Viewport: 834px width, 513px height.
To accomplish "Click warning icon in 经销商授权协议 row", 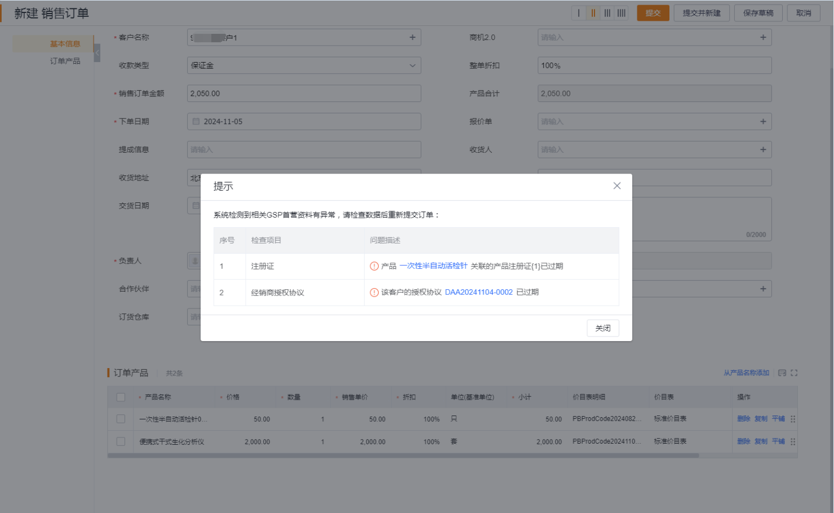I will [x=374, y=292].
